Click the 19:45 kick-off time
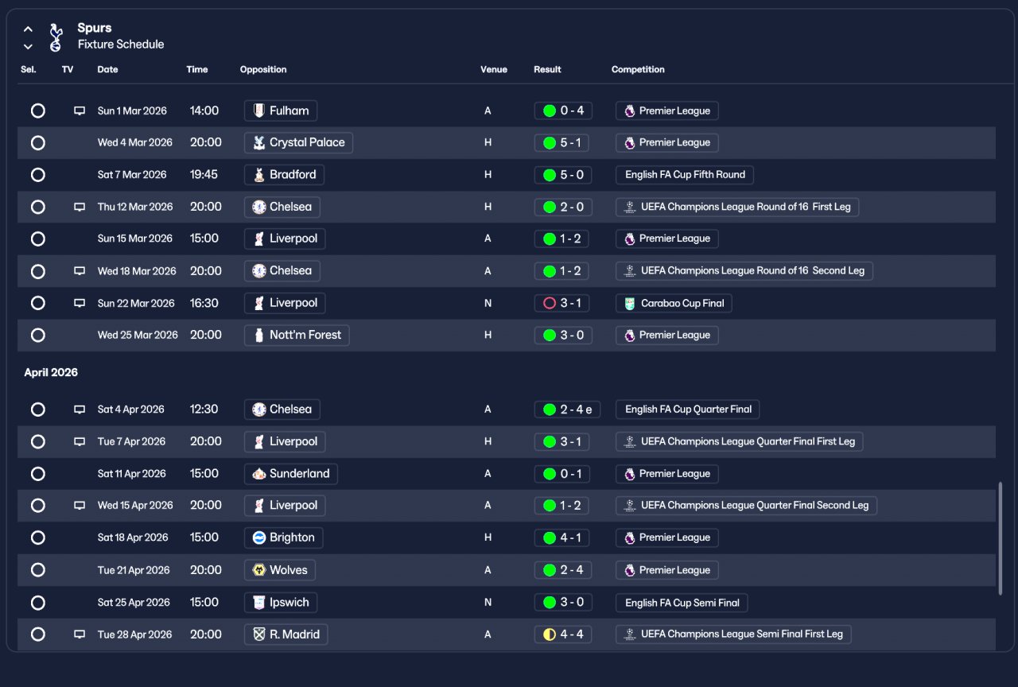Screen dimensions: 1018x687 [x=204, y=175]
